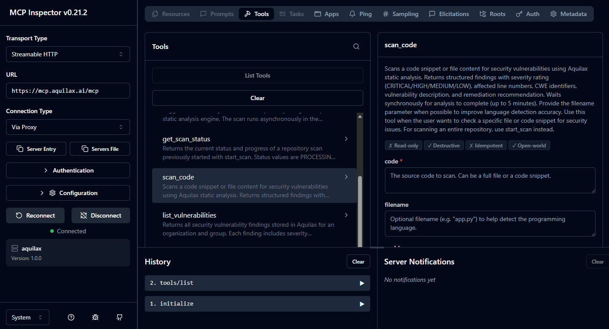Open the Auth tab
This screenshot has width=609, height=329.
coord(528,14)
